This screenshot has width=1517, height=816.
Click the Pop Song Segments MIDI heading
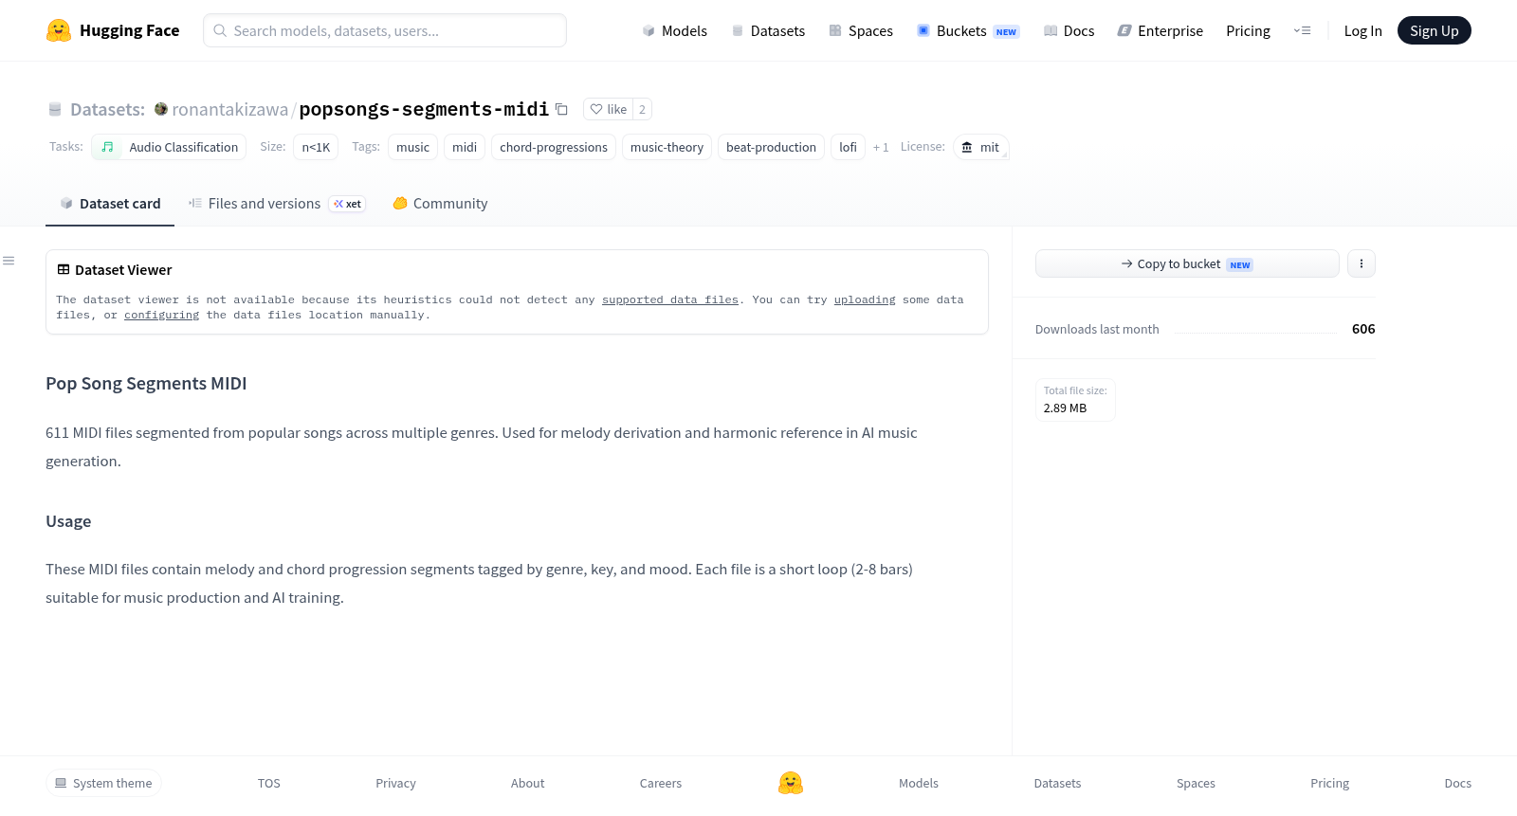pyautogui.click(x=146, y=383)
